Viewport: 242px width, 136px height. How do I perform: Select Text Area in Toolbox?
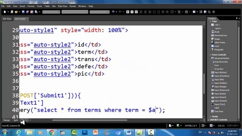[x=217, y=111]
